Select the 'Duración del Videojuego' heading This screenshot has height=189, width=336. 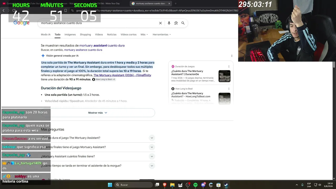[x=61, y=88]
